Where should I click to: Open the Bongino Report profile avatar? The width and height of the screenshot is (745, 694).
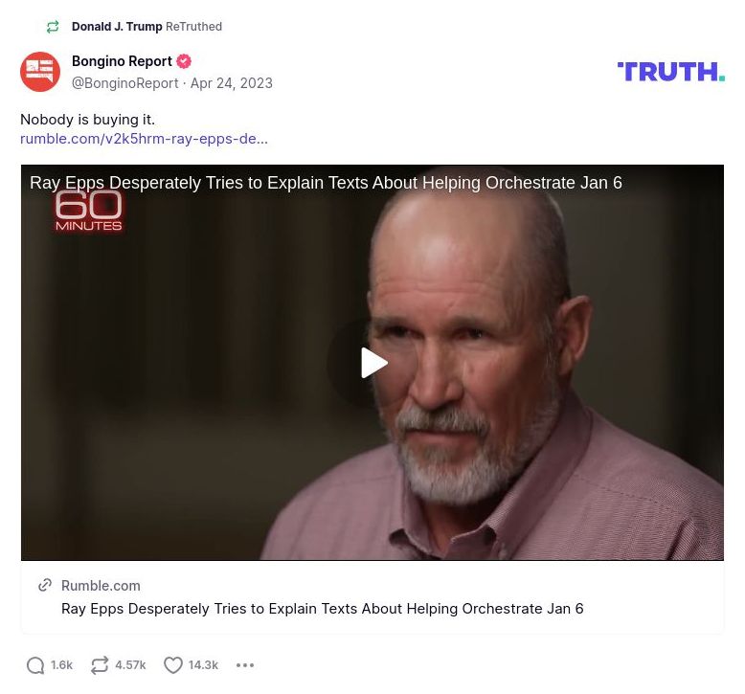[x=40, y=72]
